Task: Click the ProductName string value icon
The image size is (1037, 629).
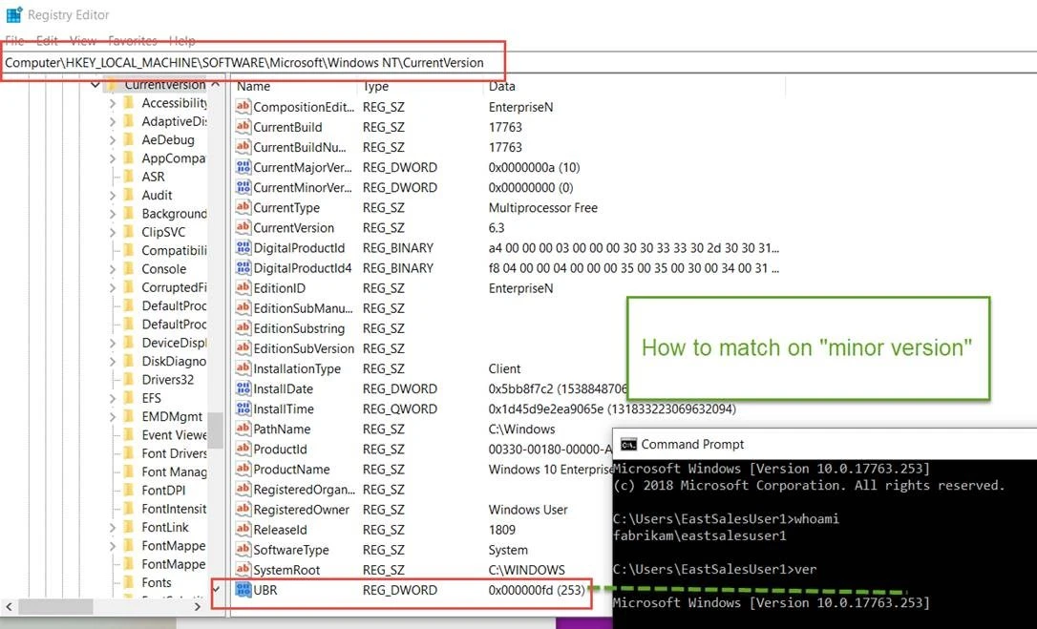Action: [243, 470]
